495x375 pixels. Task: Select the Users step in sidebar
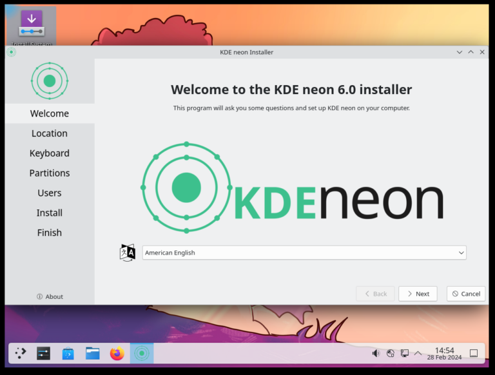pos(50,193)
